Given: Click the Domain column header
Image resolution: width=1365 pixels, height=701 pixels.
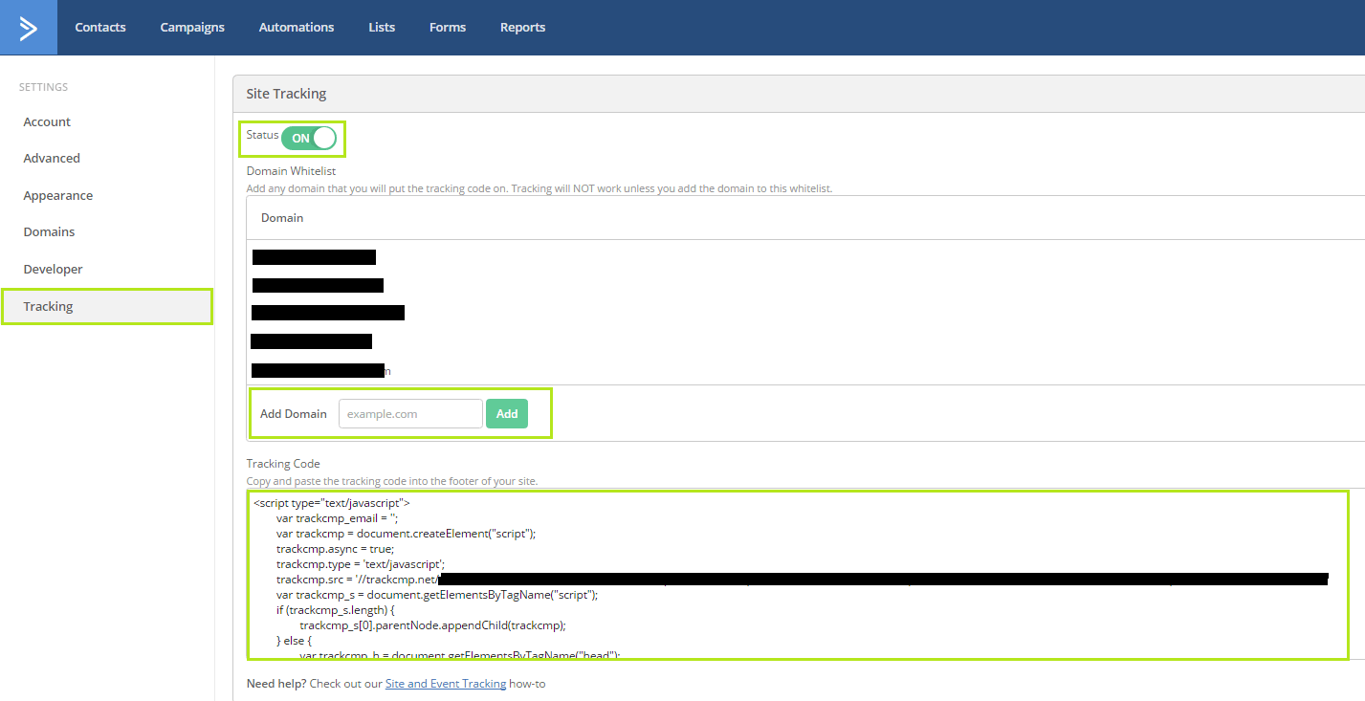Looking at the screenshot, I should 282,218.
